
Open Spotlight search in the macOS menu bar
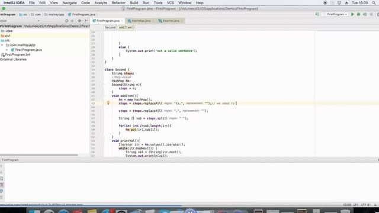pyautogui.click(x=374, y=3)
